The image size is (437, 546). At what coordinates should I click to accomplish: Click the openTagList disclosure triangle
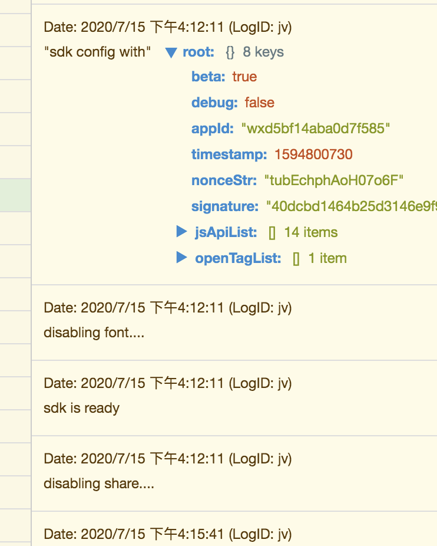(181, 258)
